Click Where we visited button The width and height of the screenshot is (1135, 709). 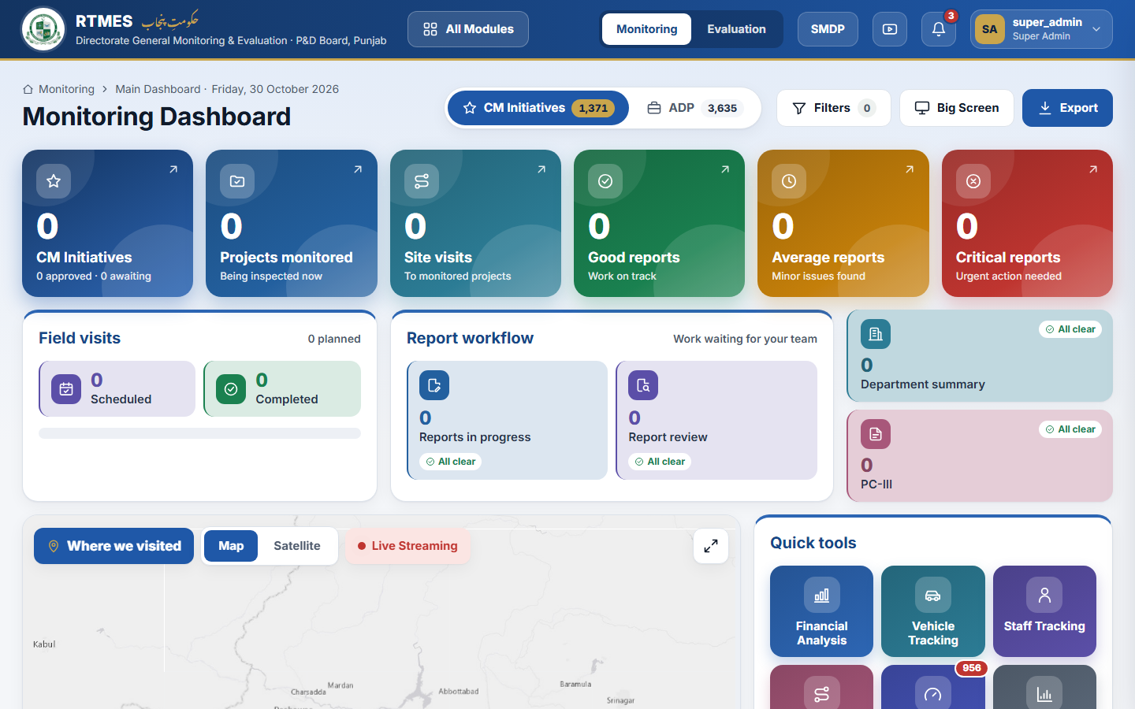pos(113,546)
